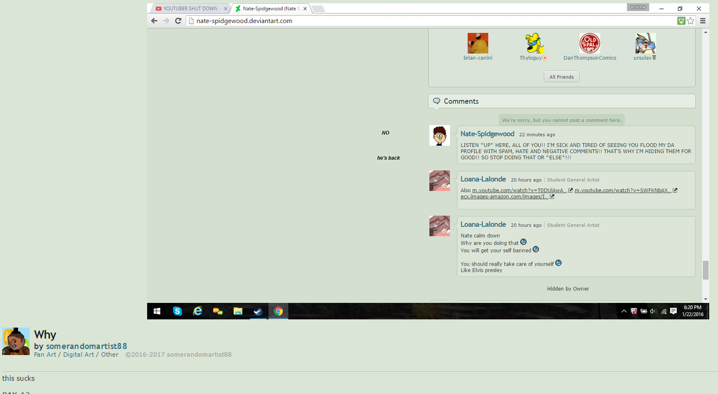Click Digital Art category link
The image size is (718, 394).
[x=78, y=354]
